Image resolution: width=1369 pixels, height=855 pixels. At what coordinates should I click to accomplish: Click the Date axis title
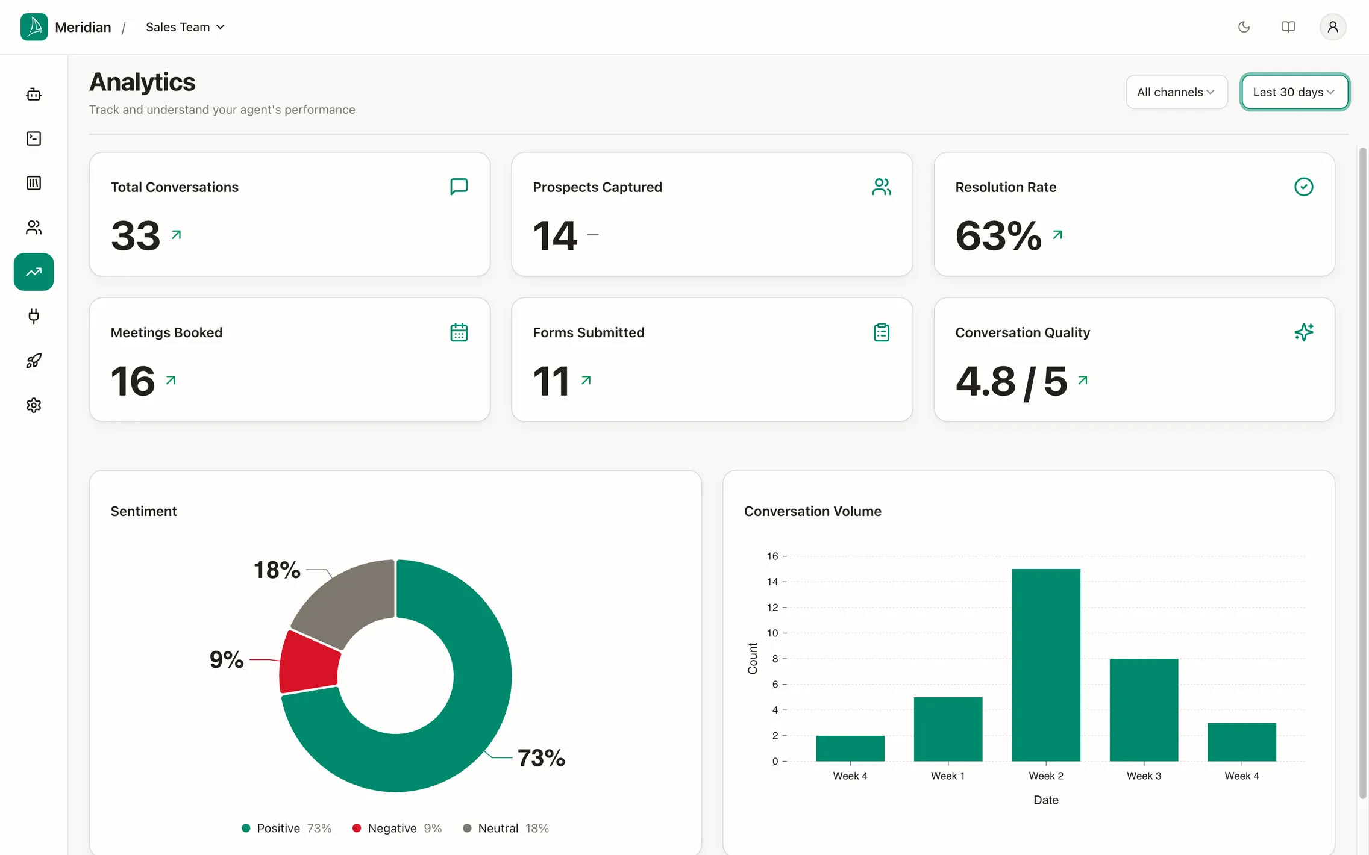click(x=1046, y=800)
